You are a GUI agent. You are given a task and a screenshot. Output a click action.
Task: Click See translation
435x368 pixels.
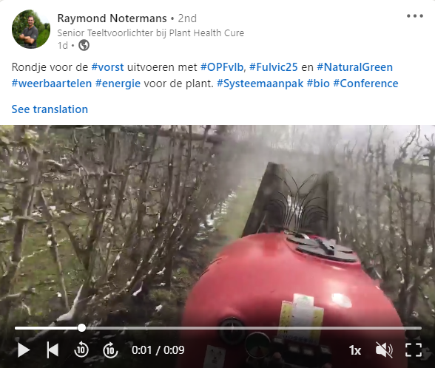point(50,109)
